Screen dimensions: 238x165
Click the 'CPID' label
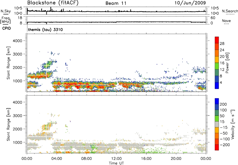tap(7, 28)
